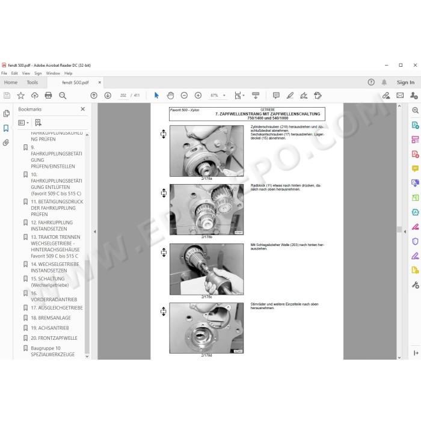Activate the Hand pan tool

coord(170,95)
